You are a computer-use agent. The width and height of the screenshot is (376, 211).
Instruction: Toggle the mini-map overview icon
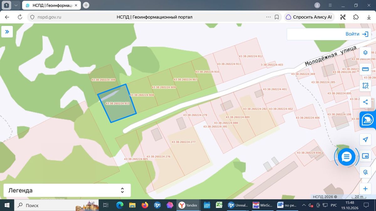[365, 156]
